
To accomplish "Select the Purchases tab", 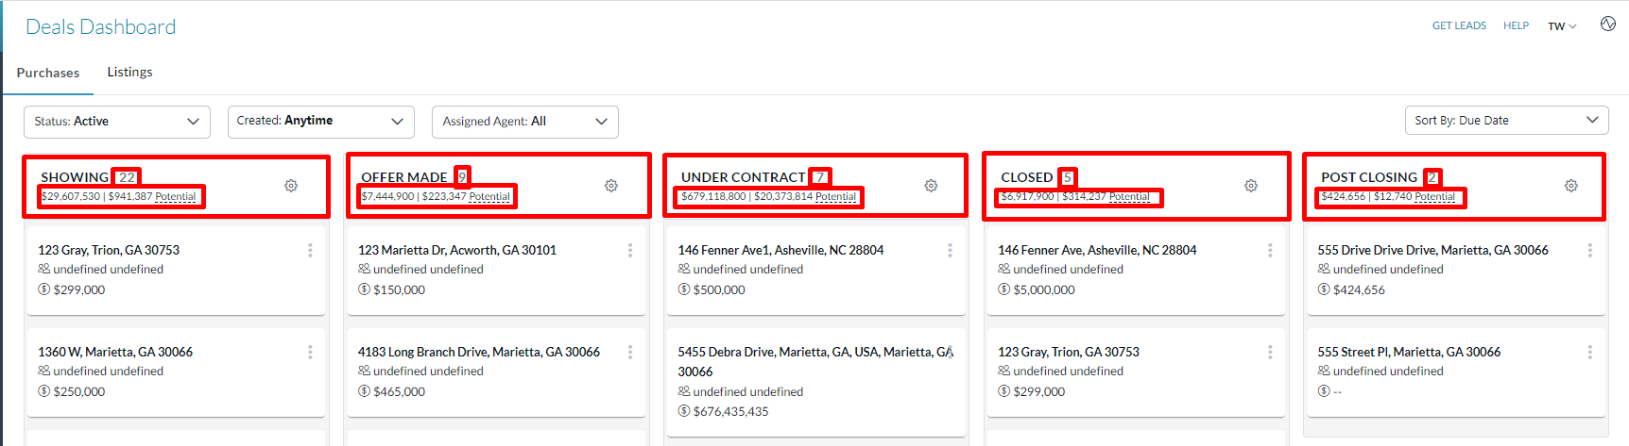I will tap(48, 73).
